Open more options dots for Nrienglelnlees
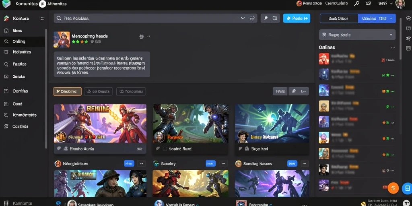 click(142, 164)
